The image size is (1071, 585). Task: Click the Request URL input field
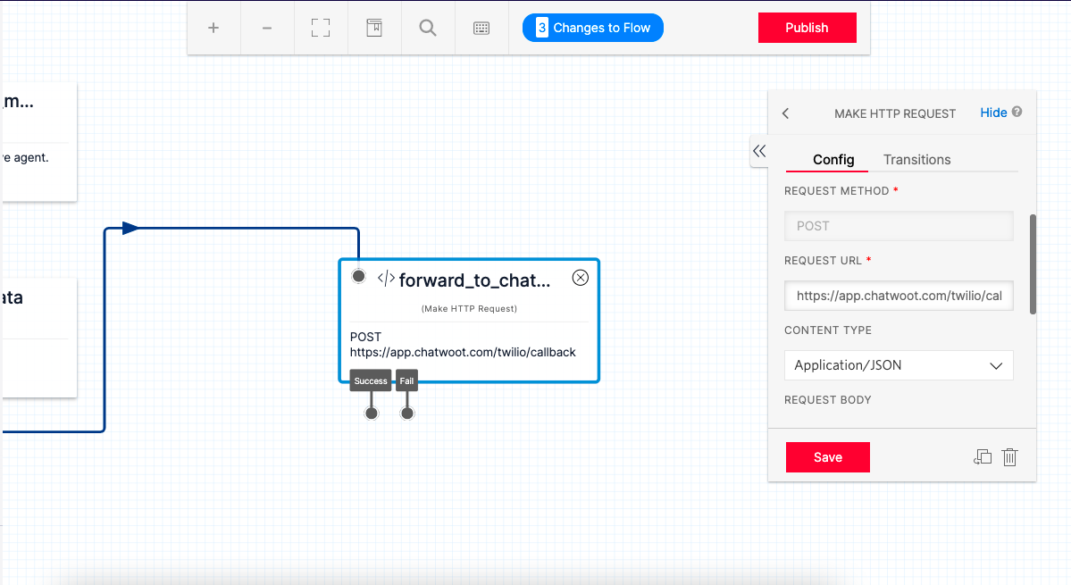[899, 296]
